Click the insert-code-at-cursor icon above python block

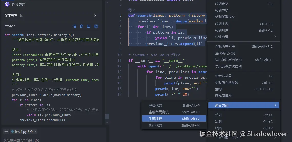(74, 26)
